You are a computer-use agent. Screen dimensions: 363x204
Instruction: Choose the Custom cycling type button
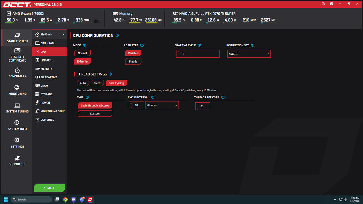pyautogui.click(x=95, y=114)
